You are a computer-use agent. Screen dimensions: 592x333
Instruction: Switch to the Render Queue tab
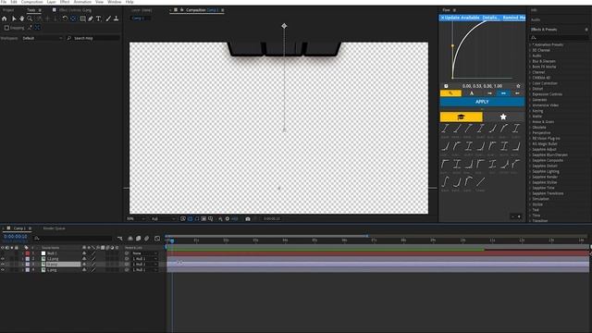54,228
